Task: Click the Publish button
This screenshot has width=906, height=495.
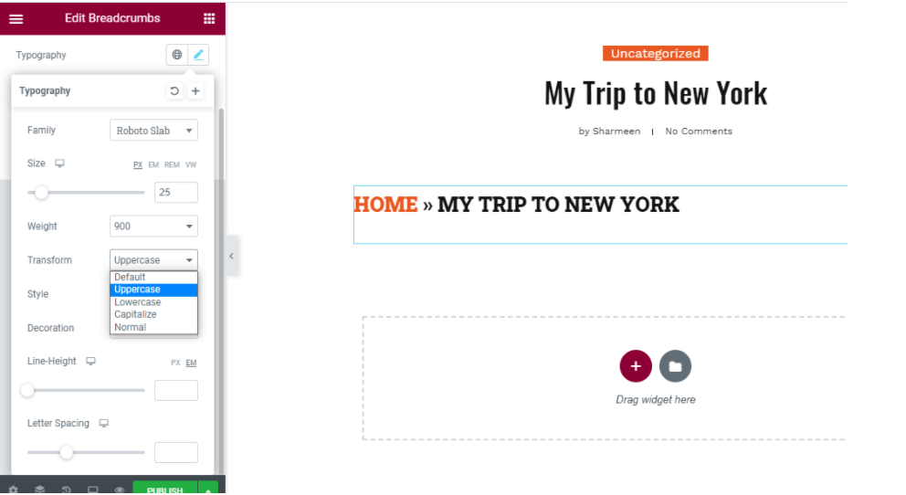Action: (x=164, y=490)
